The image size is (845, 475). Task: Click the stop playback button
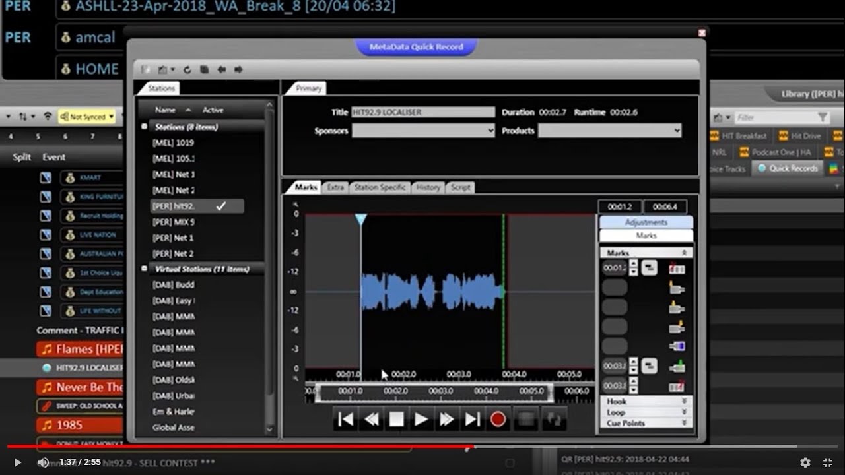click(396, 419)
